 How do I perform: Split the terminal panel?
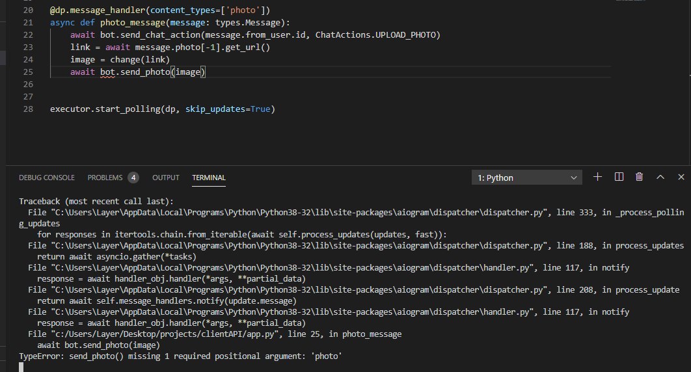619,177
